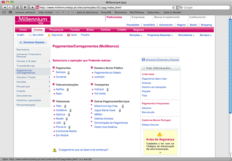
Task: Click the yellow warning icon in Aviso de Segurança
Action: coord(159,134)
